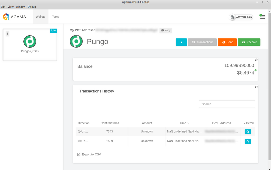Open the Pungo tile options (three dots)
The height and width of the screenshot is (170, 271).
[7, 34]
